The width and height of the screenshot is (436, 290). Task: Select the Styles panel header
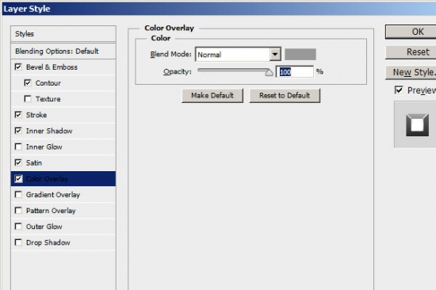click(x=63, y=34)
